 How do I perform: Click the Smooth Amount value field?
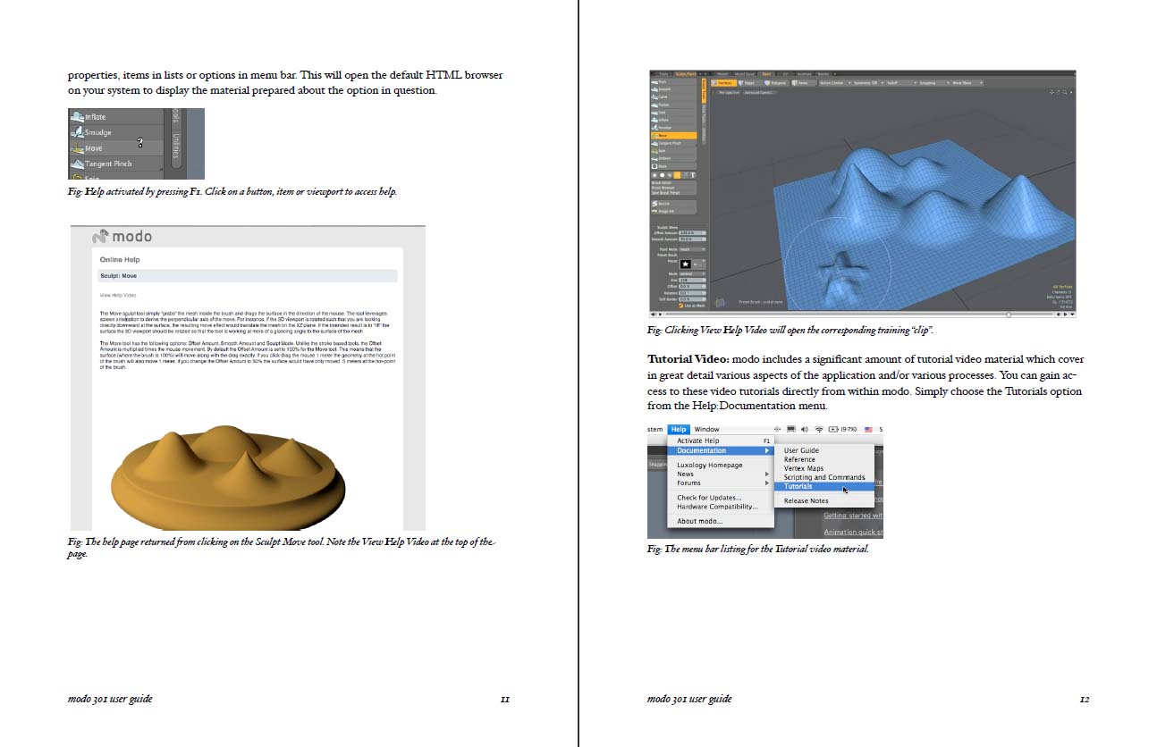pyautogui.click(x=692, y=239)
